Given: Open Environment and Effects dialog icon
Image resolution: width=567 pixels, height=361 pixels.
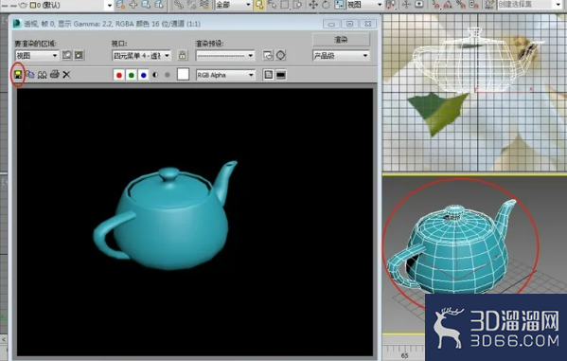Looking at the screenshot, I should tap(281, 55).
